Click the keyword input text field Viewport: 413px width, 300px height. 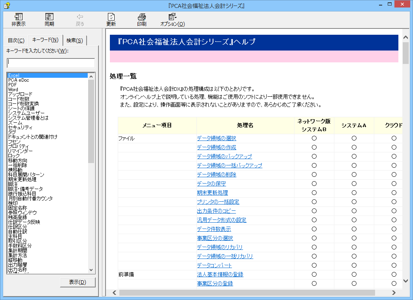(x=51, y=63)
